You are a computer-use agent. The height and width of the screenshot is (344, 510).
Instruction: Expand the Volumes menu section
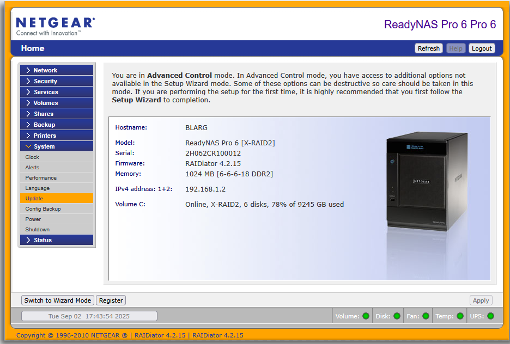57,103
